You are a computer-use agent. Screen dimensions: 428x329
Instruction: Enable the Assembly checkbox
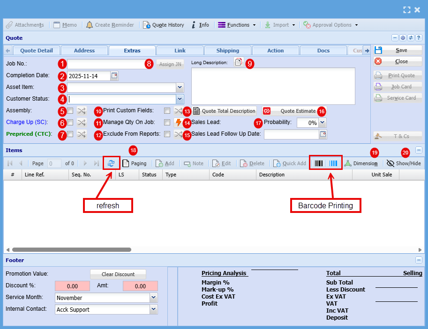click(x=70, y=111)
